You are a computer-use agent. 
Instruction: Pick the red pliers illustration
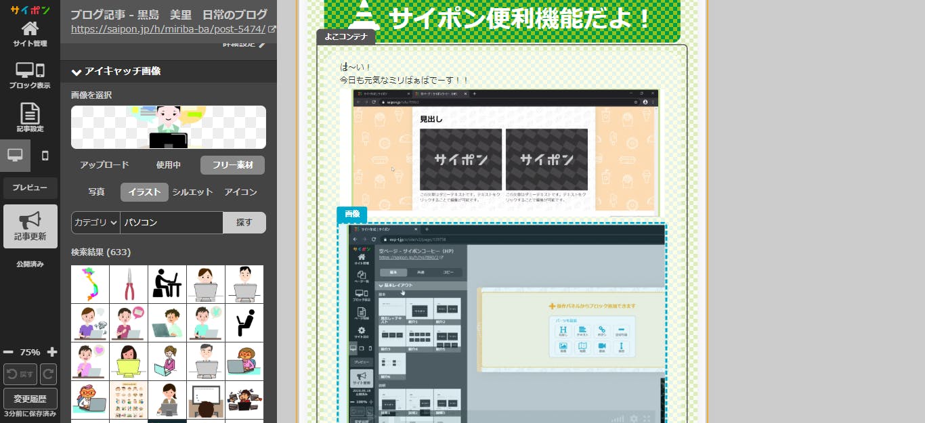[x=129, y=284]
